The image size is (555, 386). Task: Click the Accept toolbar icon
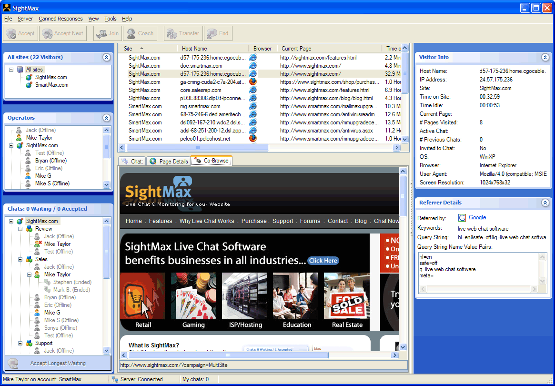pyautogui.click(x=11, y=33)
